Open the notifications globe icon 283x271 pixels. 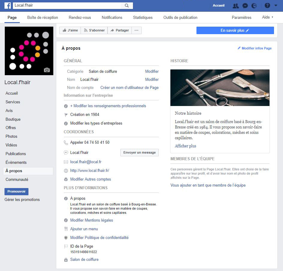254,5
